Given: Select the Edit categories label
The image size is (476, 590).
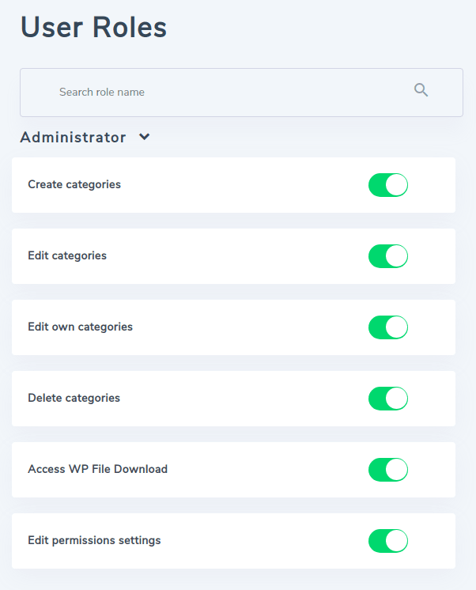Looking at the screenshot, I should point(67,255).
